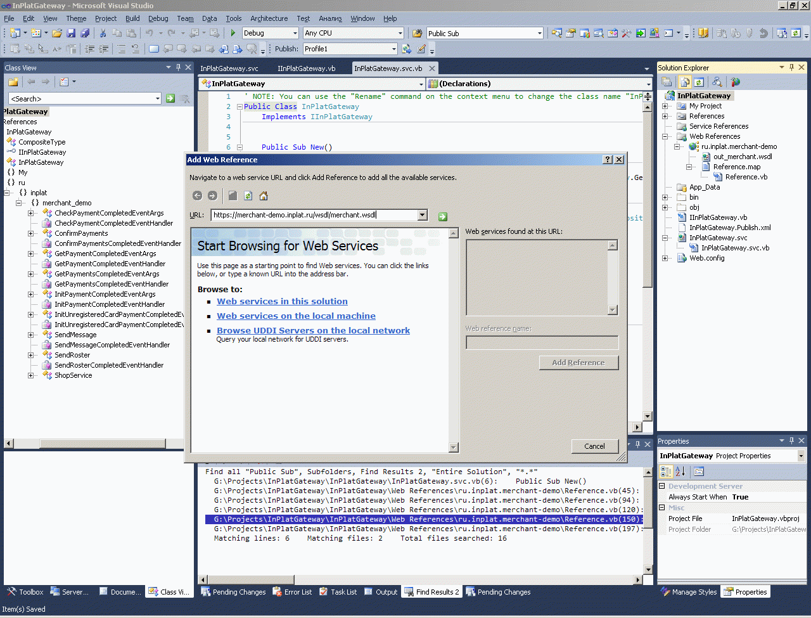Expand the Web.config node
The width and height of the screenshot is (811, 618).
pos(665,258)
